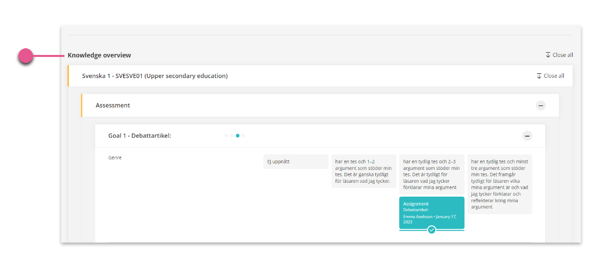This screenshot has width=594, height=262.
Task: Select the 'har en tes och 1–2 argument' cell
Action: [363, 171]
